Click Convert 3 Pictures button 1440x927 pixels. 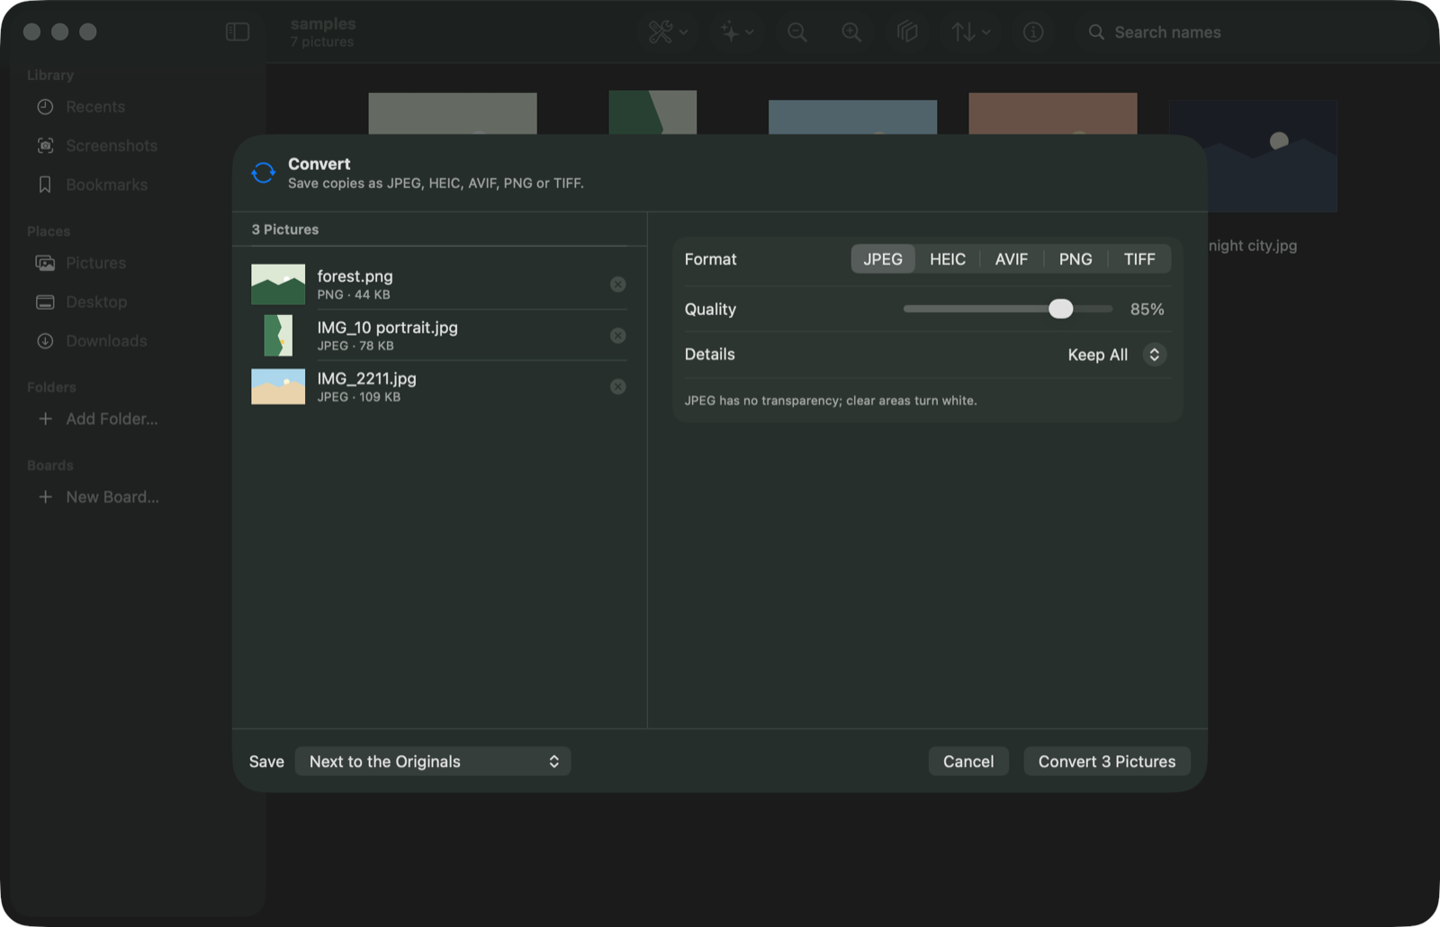1107,761
